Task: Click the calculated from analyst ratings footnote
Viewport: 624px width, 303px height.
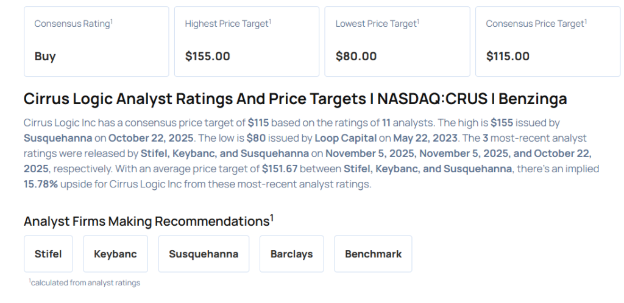Action: pyautogui.click(x=85, y=282)
